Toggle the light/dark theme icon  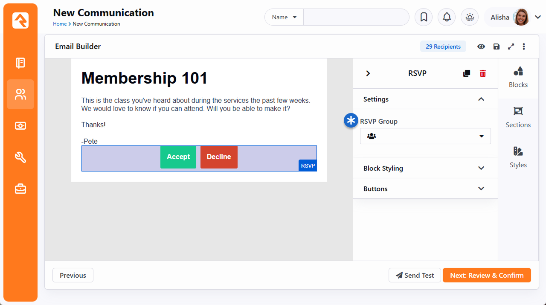click(x=470, y=17)
